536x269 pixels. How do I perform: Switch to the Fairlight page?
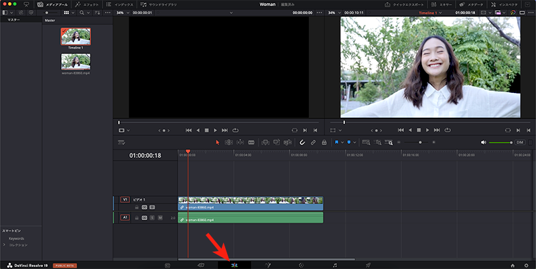click(x=335, y=265)
